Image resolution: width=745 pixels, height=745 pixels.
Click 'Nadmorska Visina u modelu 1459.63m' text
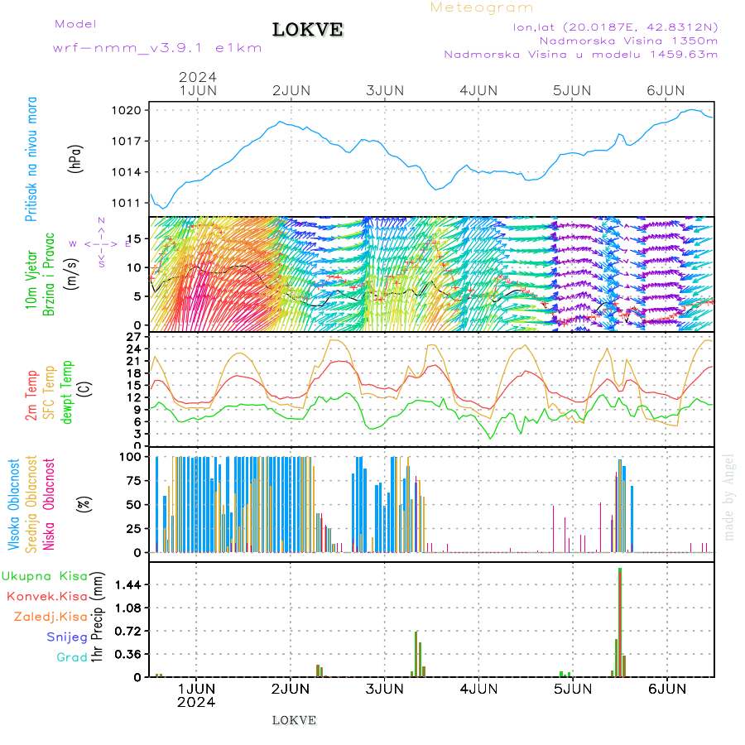coord(580,55)
